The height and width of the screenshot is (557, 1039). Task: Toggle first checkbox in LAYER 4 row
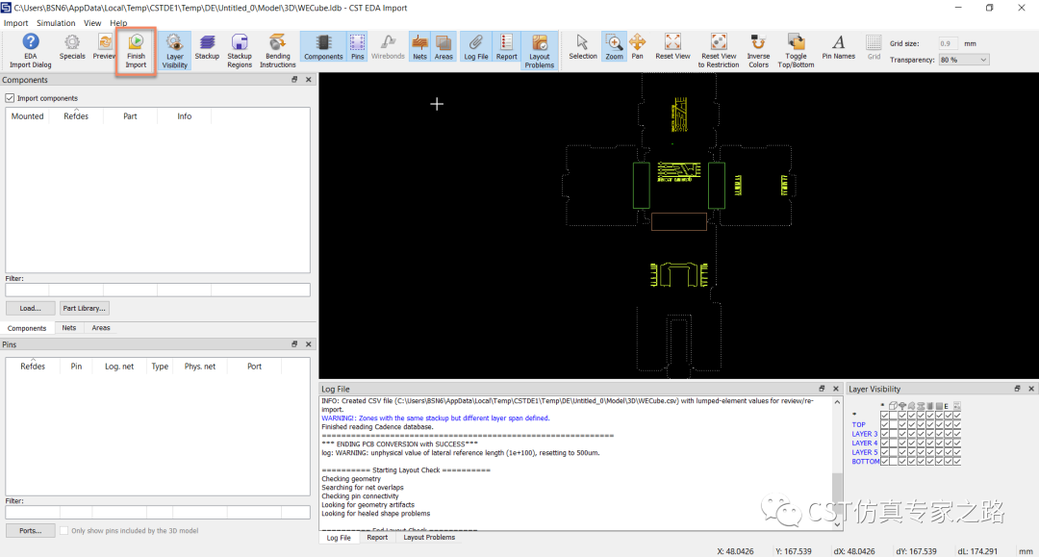(x=885, y=443)
